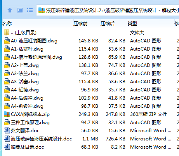Click the icon of A1-液压系统原理图.dwg
The image size is (179, 156).
[x=7, y=57]
